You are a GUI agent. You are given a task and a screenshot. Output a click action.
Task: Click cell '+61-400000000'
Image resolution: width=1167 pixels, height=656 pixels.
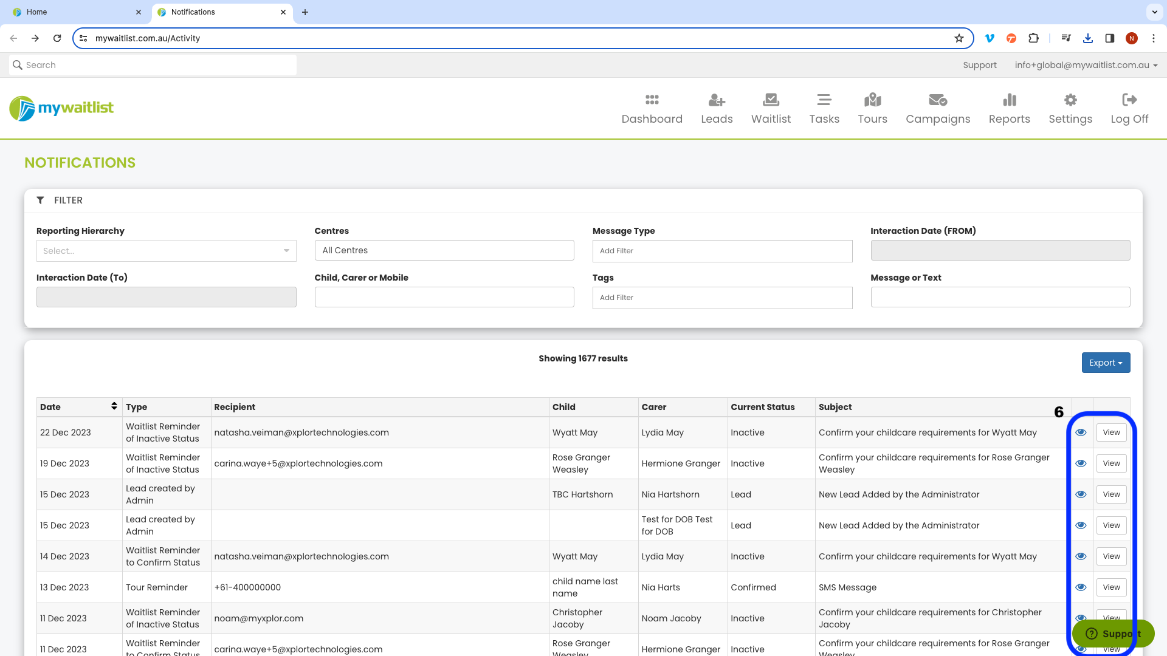[380, 587]
